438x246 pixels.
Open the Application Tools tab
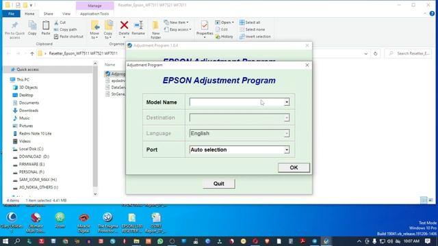(x=94, y=14)
